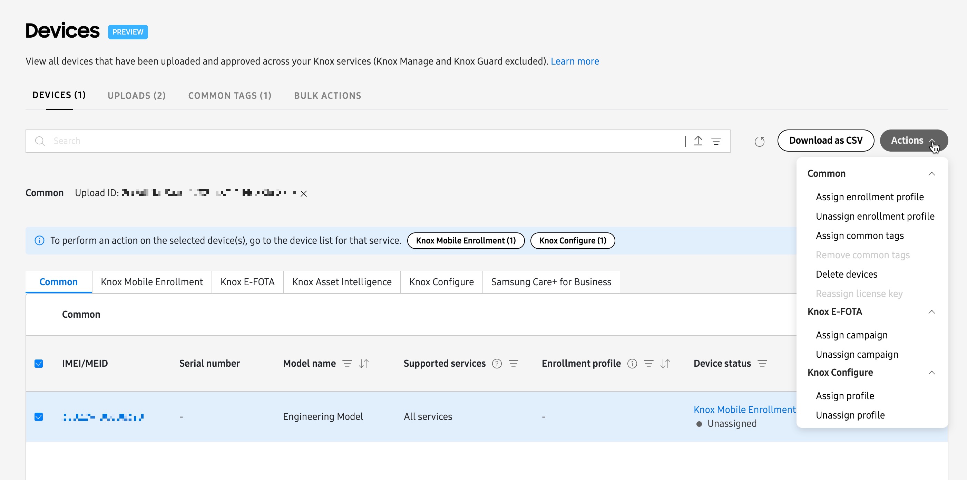Screen dimensions: 967x480
Task: Click the question mark icon on Supported services
Action: coord(496,364)
